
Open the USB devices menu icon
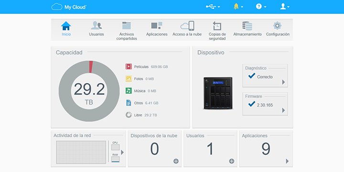[211, 7]
